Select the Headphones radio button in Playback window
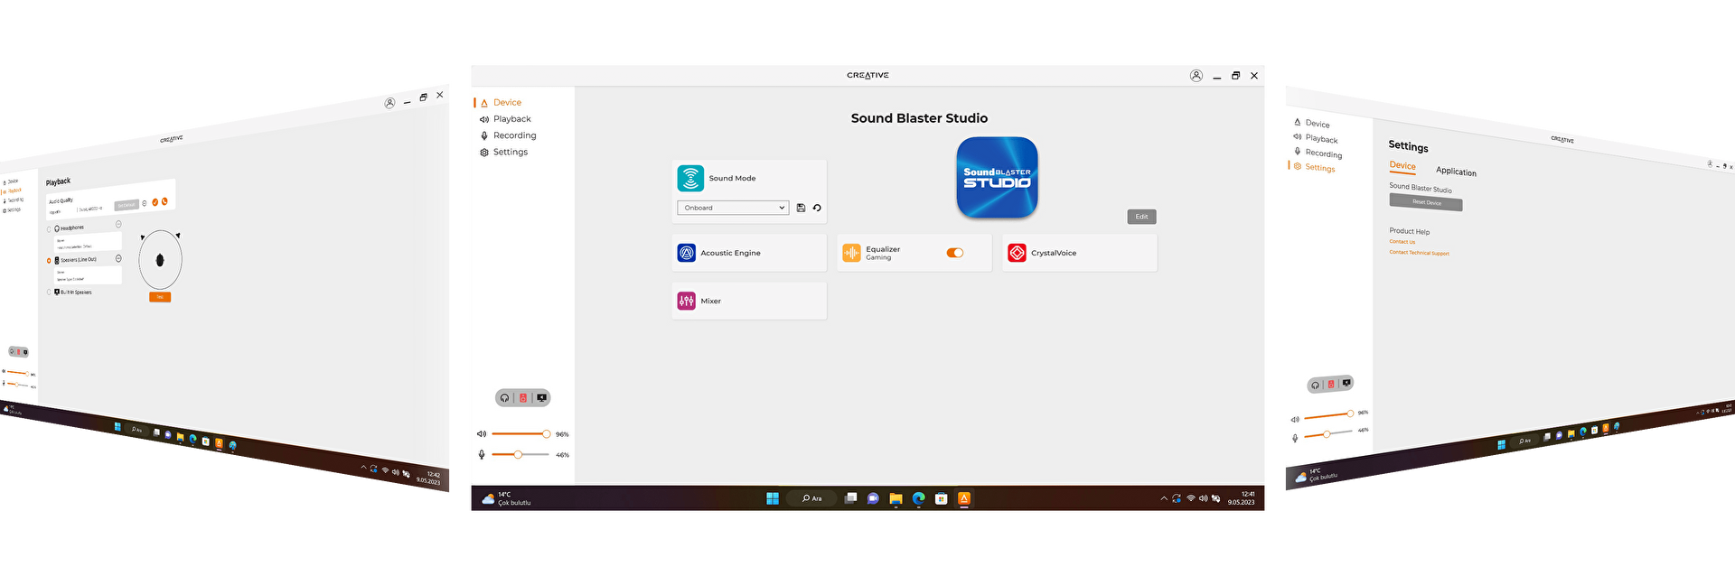This screenshot has width=1735, height=576. [x=49, y=229]
